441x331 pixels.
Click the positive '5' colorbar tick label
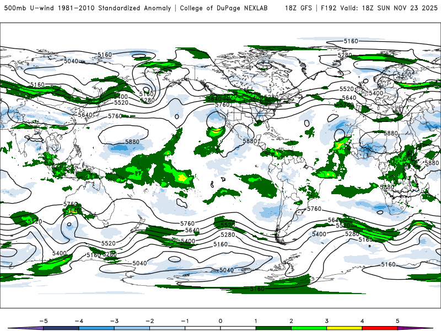[397, 321]
